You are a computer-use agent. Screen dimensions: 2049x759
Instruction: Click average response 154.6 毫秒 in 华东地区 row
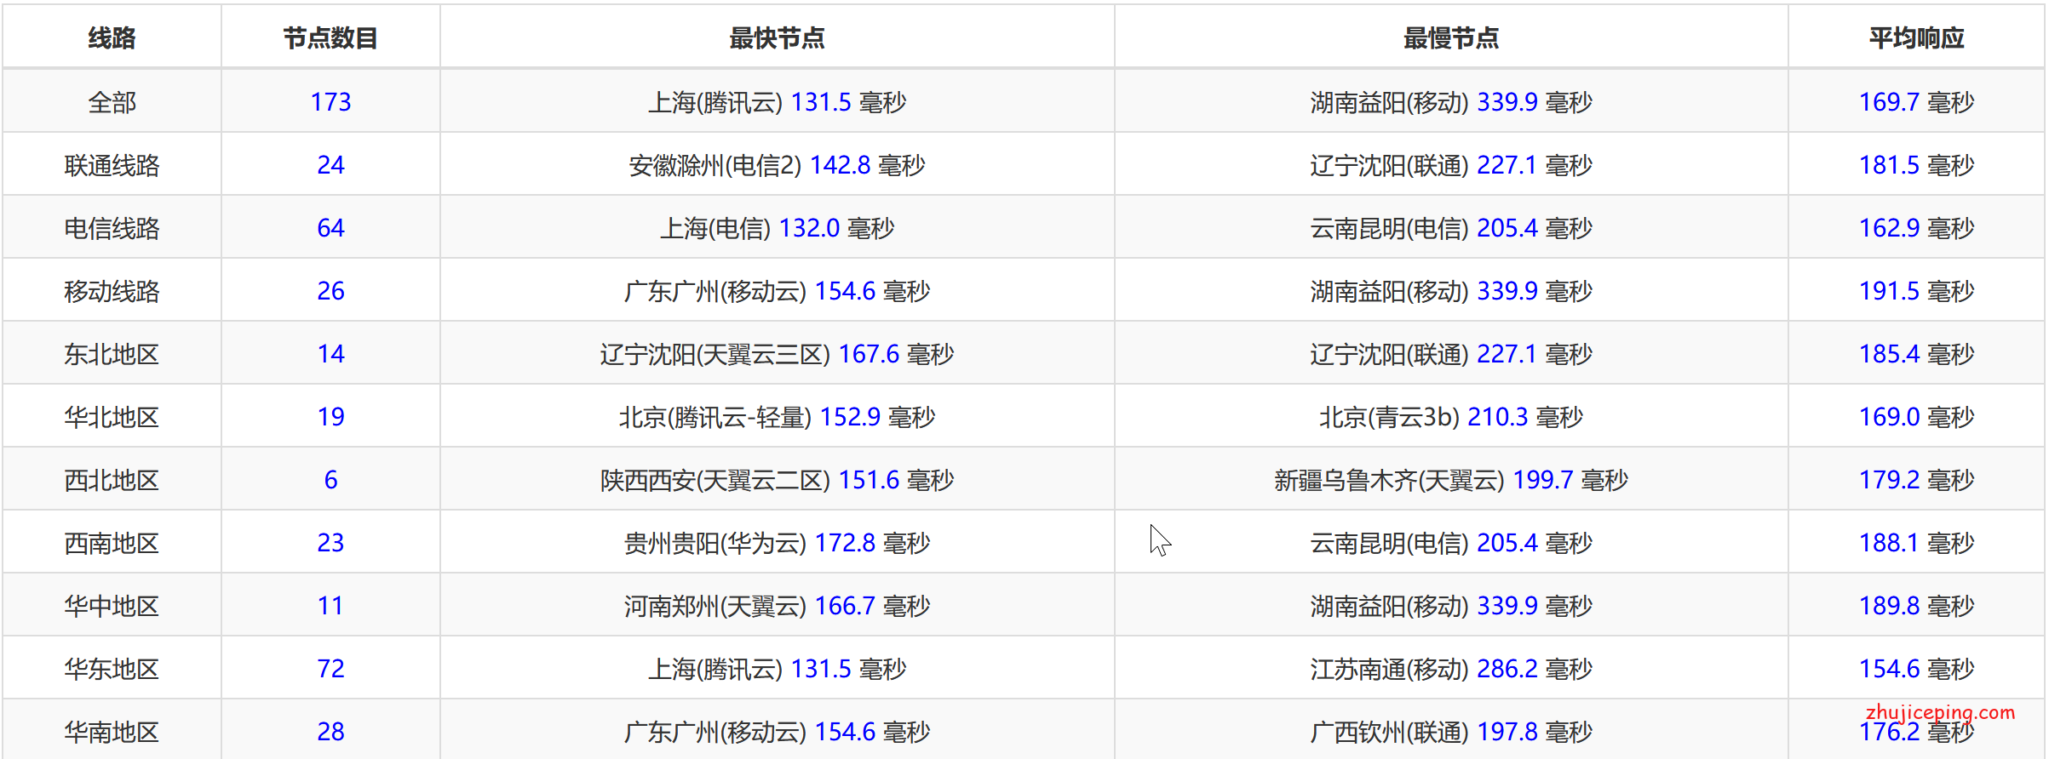pos(1916,669)
